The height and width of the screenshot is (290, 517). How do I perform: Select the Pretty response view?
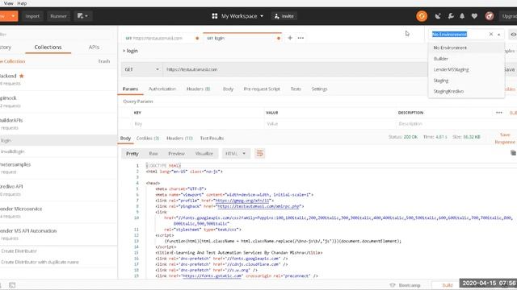[132, 154]
